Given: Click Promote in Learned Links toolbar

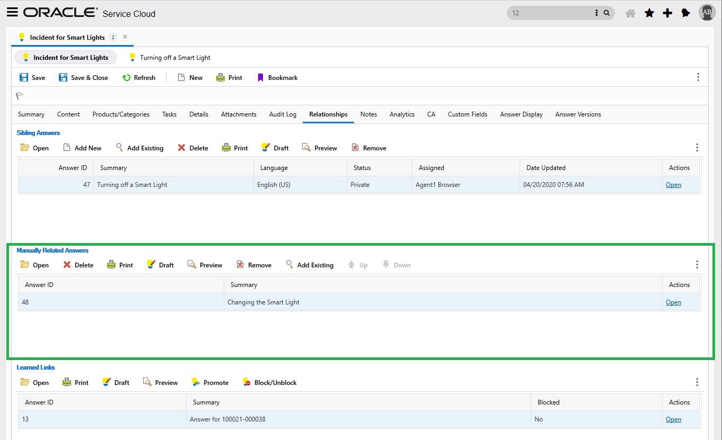Looking at the screenshot, I should tap(210, 383).
